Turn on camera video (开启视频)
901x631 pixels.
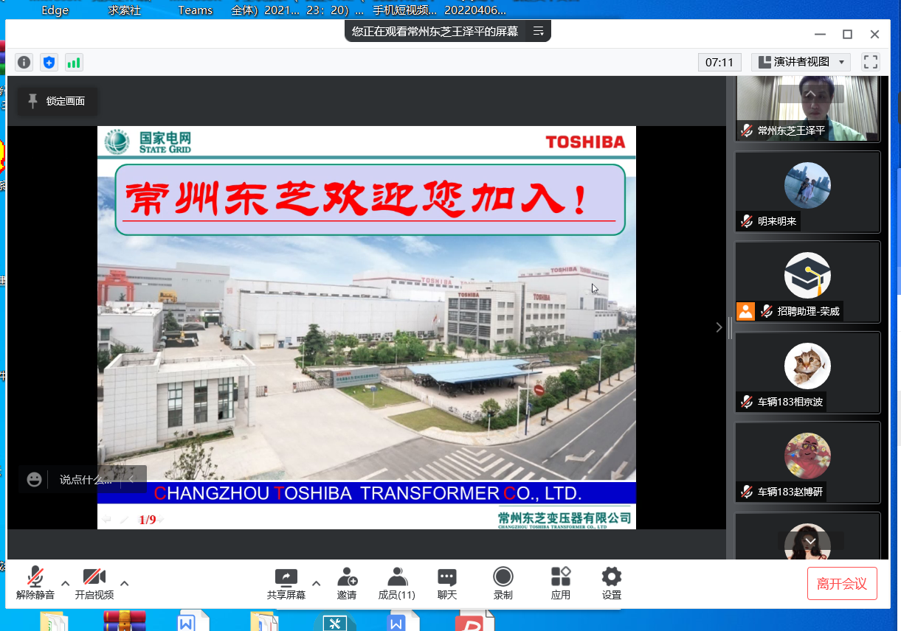94,582
